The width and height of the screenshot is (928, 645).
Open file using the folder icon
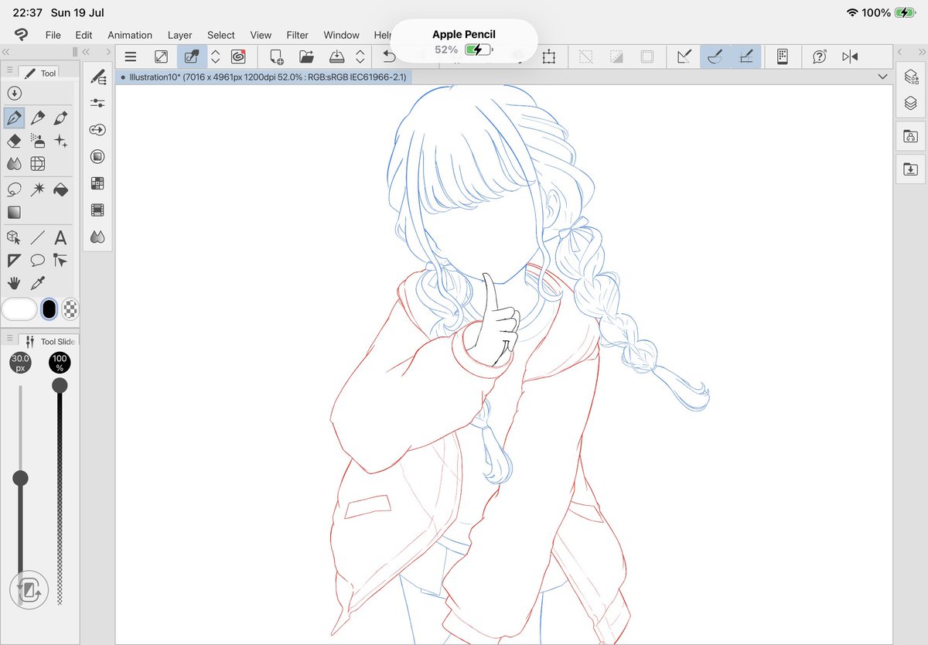pos(306,56)
